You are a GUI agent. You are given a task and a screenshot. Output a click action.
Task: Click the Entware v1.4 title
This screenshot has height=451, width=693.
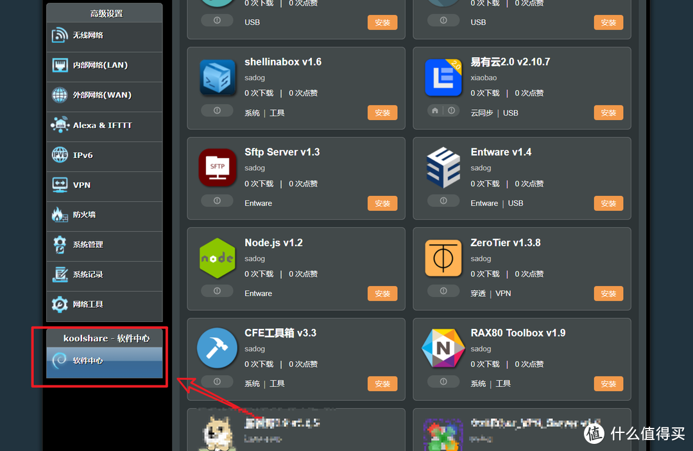coord(501,152)
